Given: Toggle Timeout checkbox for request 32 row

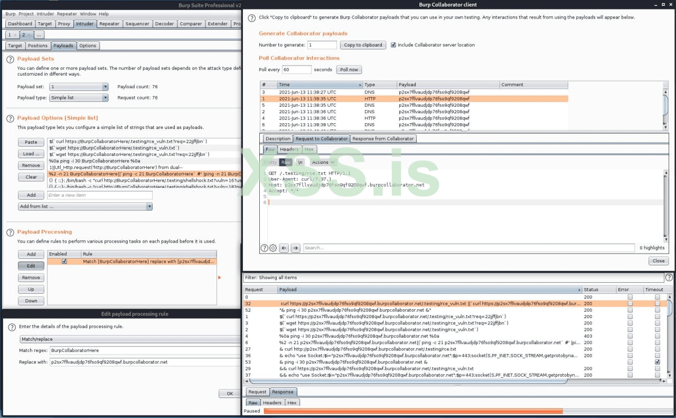Looking at the screenshot, I should click(x=658, y=304).
